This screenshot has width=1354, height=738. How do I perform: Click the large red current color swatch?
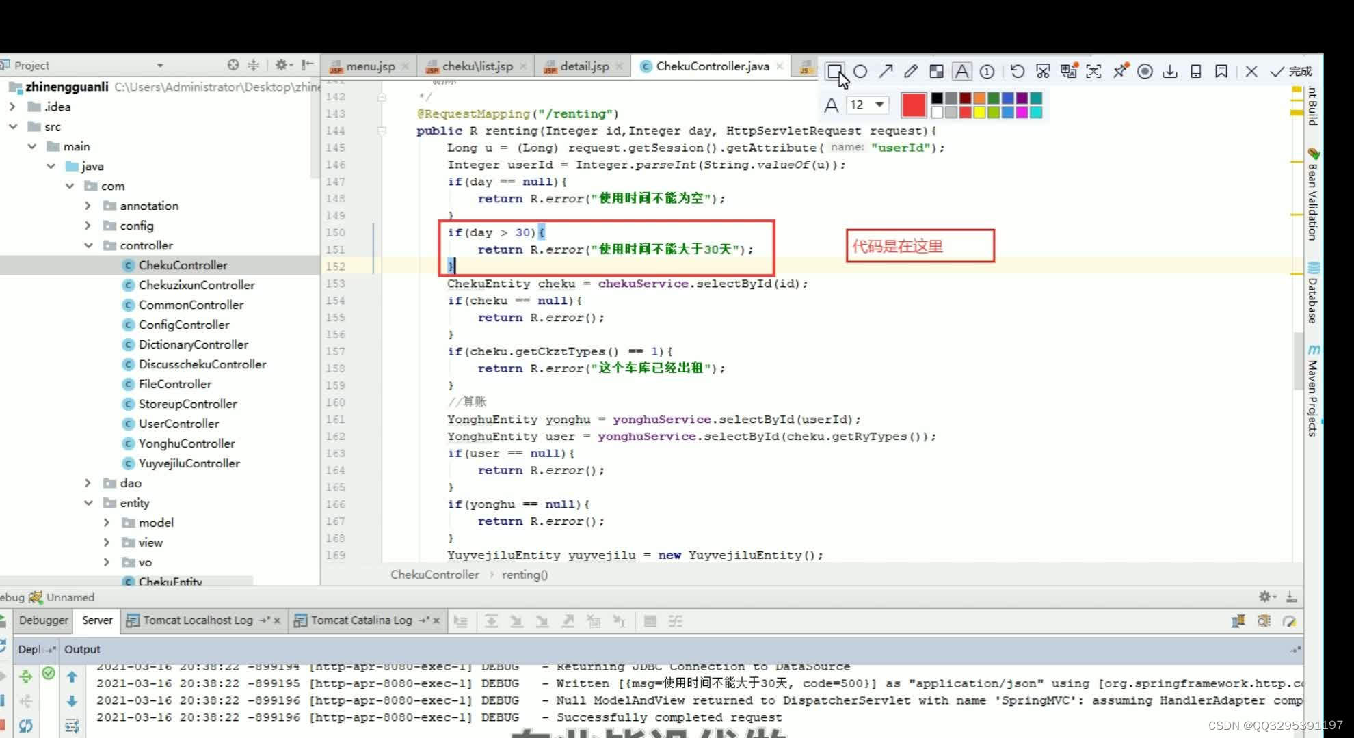913,105
